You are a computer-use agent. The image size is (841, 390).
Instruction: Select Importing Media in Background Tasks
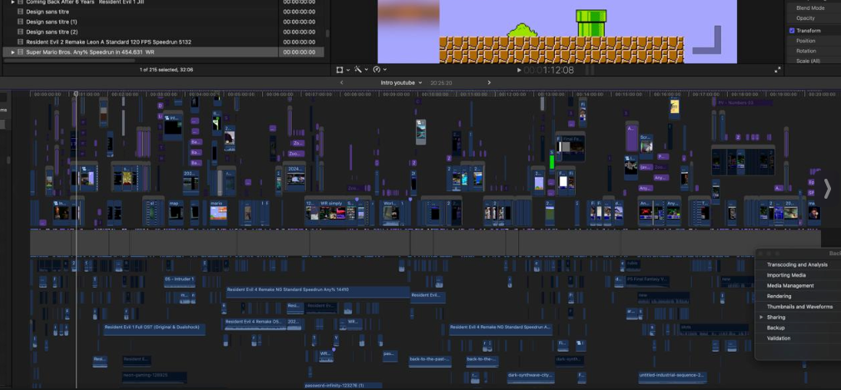click(x=786, y=275)
